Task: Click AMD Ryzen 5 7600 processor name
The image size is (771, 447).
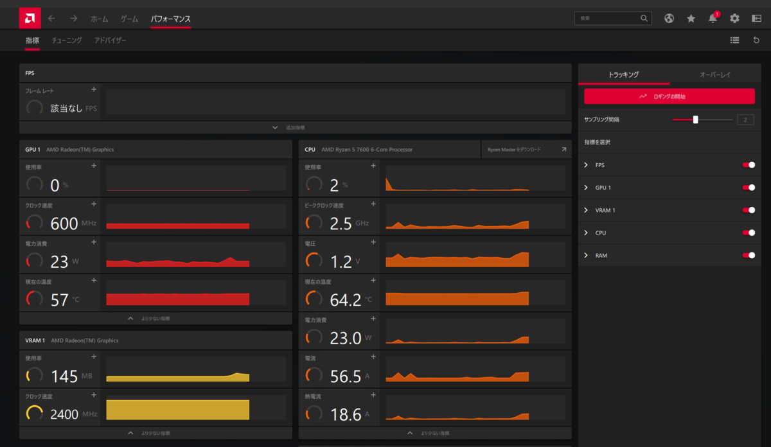Action: pos(367,150)
